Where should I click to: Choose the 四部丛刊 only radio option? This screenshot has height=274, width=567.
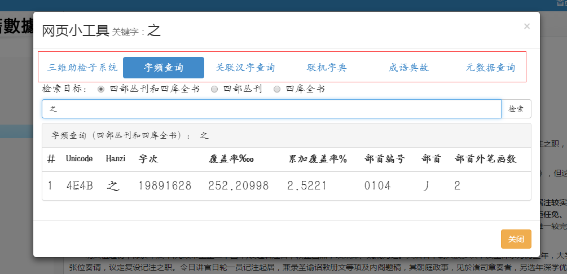(214, 89)
